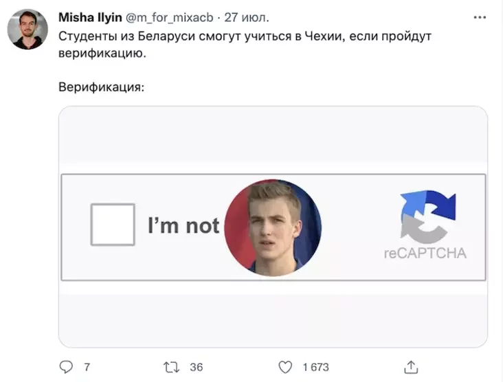Screen dimensions: 503x382
Task: Click the "I'm not" captcha label
Action: pyautogui.click(x=183, y=225)
